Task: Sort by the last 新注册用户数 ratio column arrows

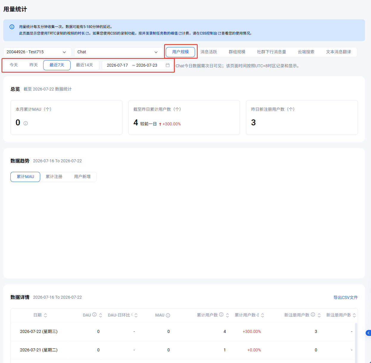Action: (354, 315)
